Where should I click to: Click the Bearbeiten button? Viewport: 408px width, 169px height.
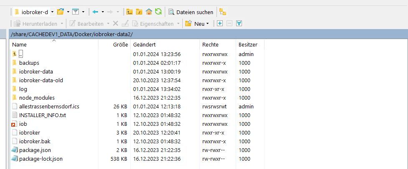tap(86, 24)
